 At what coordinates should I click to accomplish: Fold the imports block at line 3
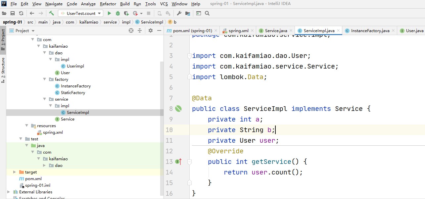(189, 56)
